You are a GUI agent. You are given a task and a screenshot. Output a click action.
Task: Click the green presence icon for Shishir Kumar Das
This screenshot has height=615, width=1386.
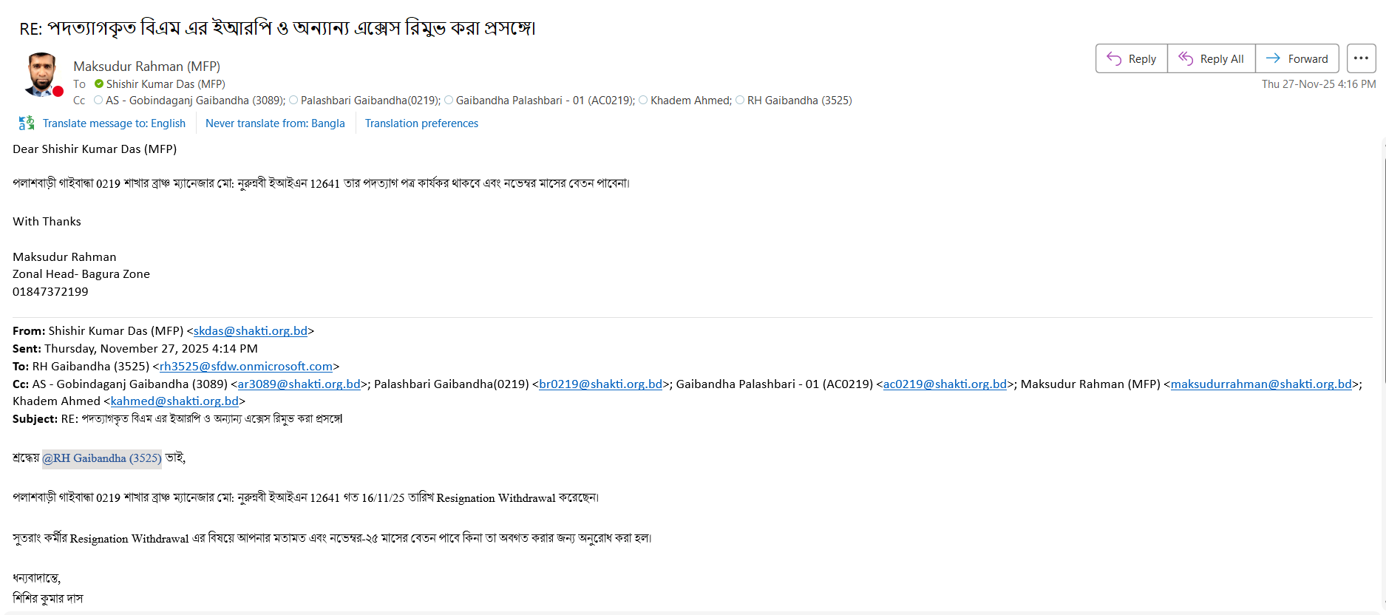tap(99, 84)
